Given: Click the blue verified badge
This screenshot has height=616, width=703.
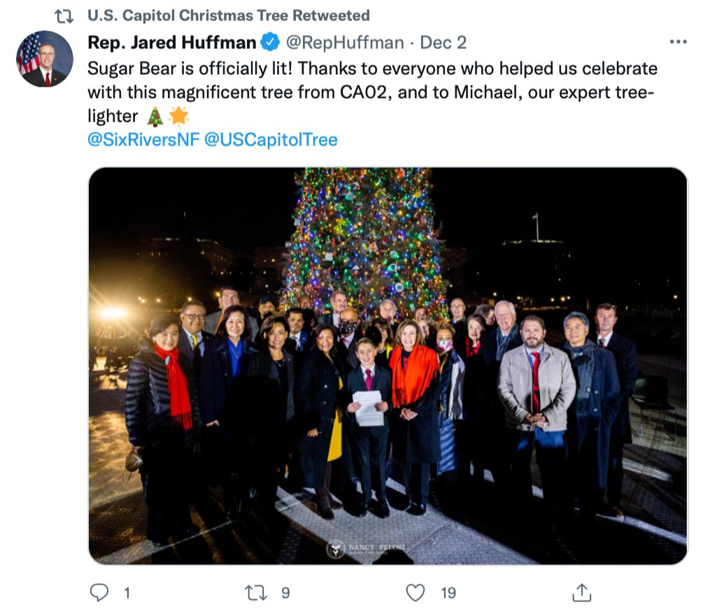Looking at the screenshot, I should coord(270,43).
